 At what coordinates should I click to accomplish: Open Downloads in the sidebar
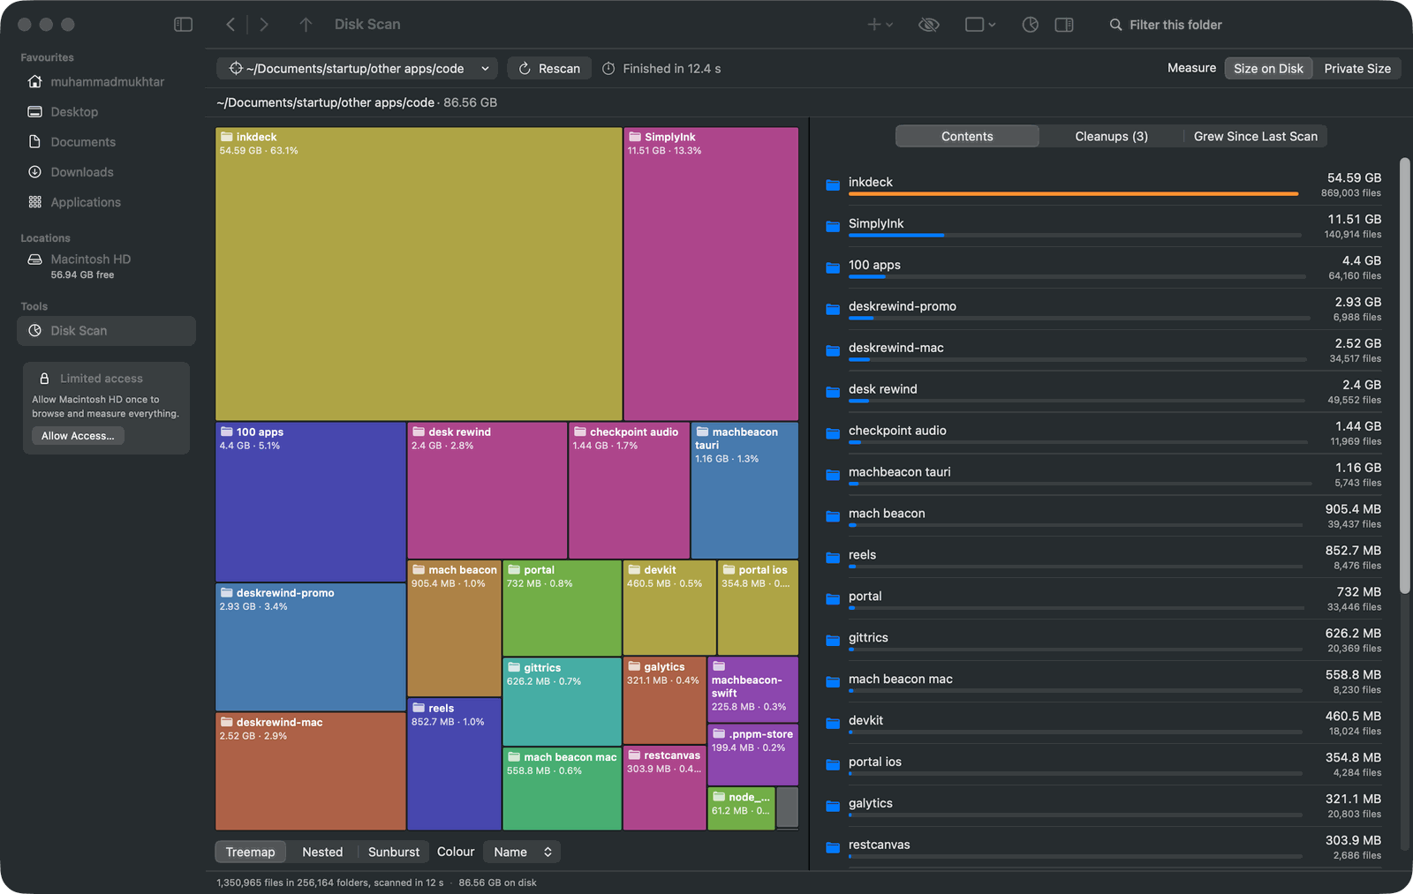(106, 172)
